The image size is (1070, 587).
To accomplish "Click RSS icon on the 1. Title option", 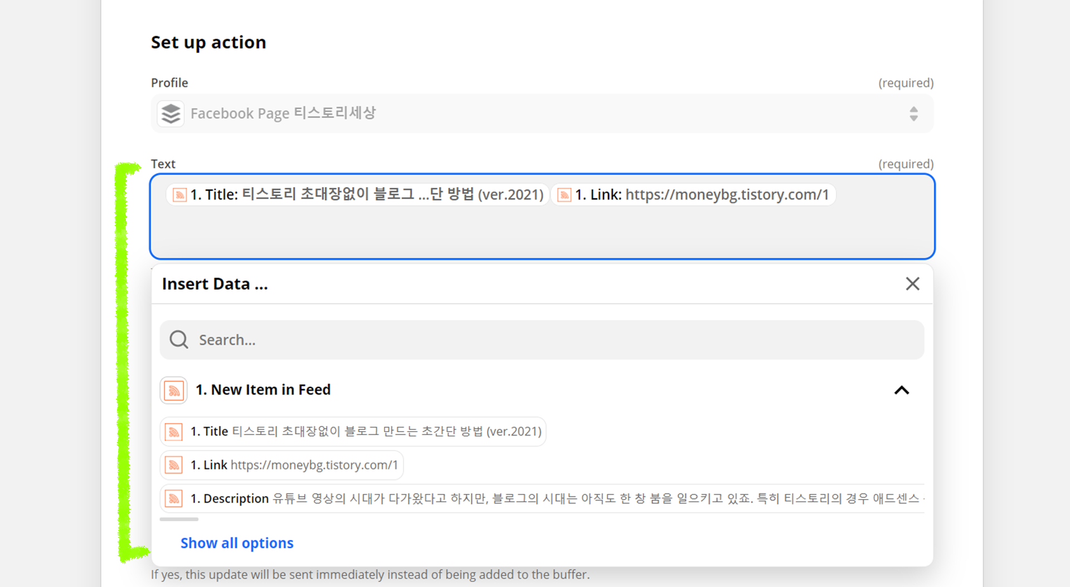I will click(x=174, y=432).
